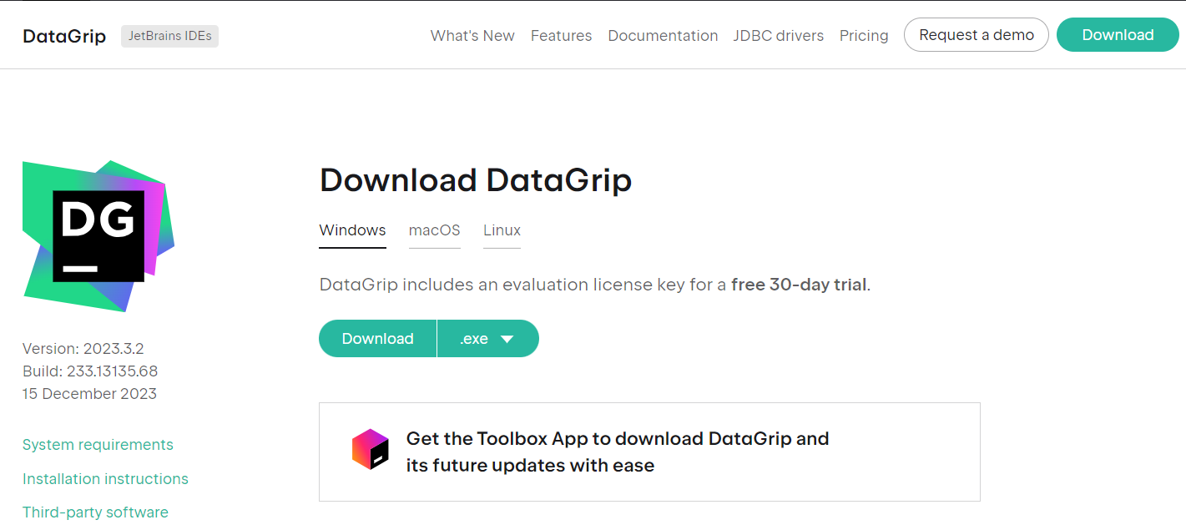1186x530 pixels.
Task: Click the large DataGrip DG logo
Action: (x=98, y=236)
